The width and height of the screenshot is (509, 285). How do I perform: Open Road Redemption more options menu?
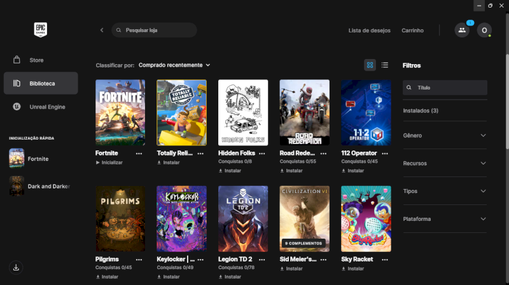(x=323, y=154)
